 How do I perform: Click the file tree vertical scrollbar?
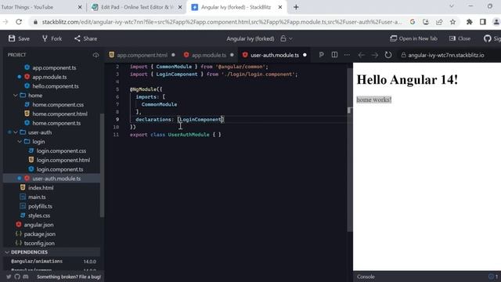coord(102,165)
